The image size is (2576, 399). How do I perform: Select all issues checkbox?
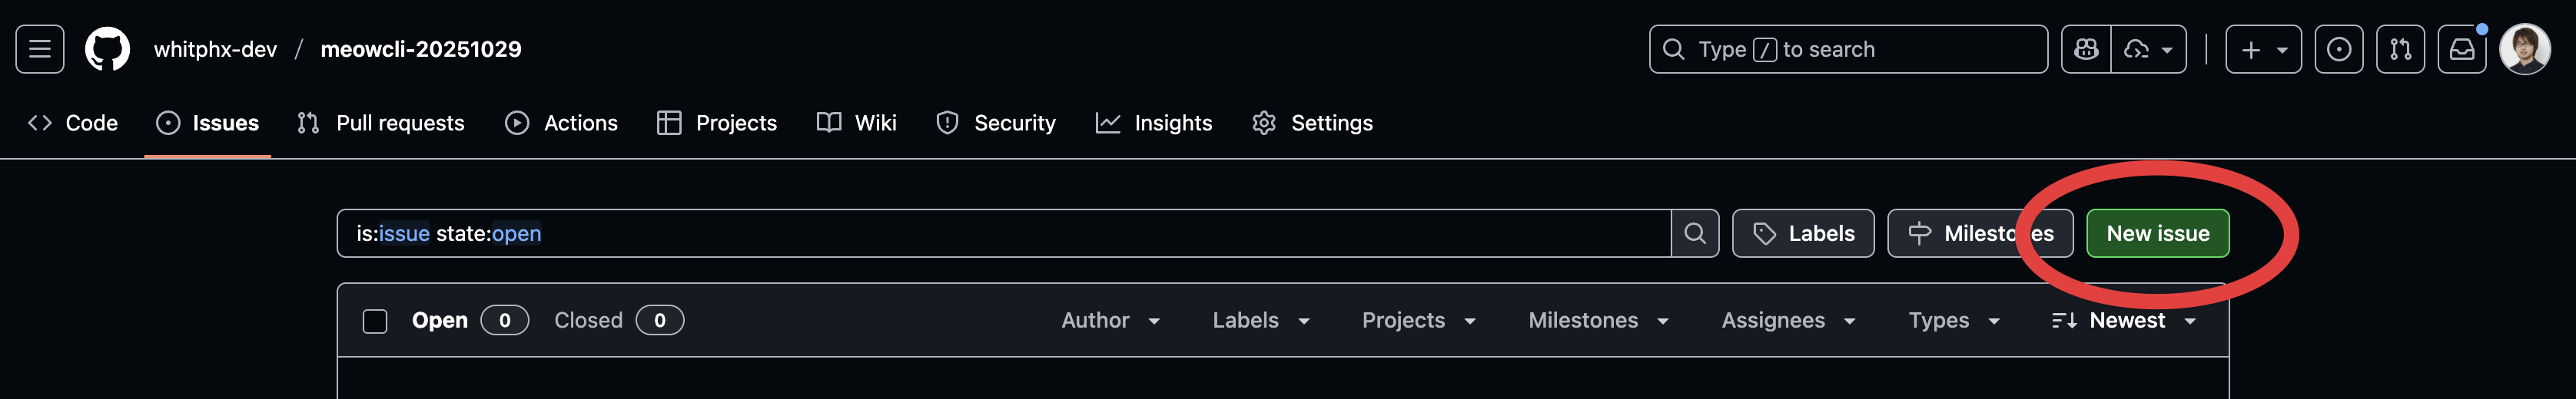coord(375,322)
